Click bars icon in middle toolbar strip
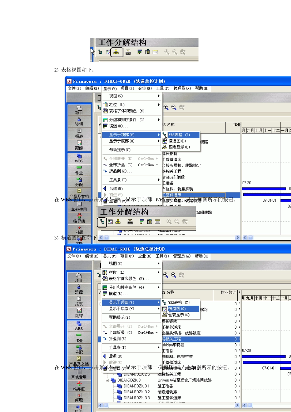291x412 pixels. tap(142, 222)
